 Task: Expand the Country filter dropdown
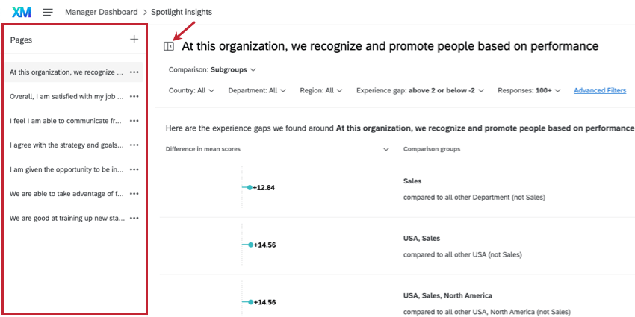[192, 91]
